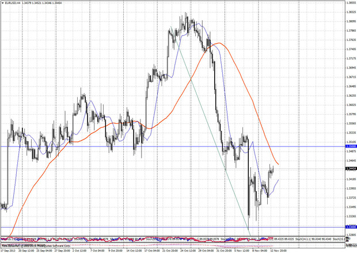Screen dimensions: 357x253
Task: Click the 14 Oct 12:00 time label
Action: click(135, 251)
